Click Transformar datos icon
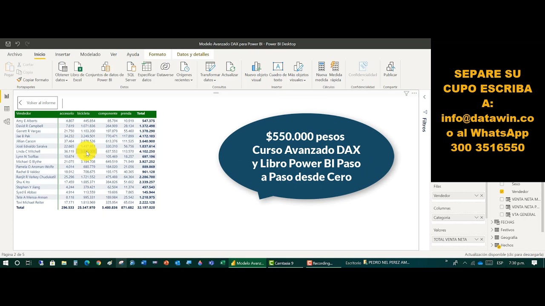This screenshot has height=306, width=545. click(210, 67)
